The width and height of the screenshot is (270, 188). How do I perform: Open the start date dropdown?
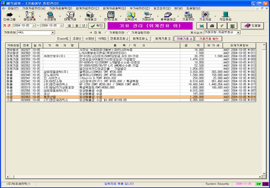[x=34, y=26]
